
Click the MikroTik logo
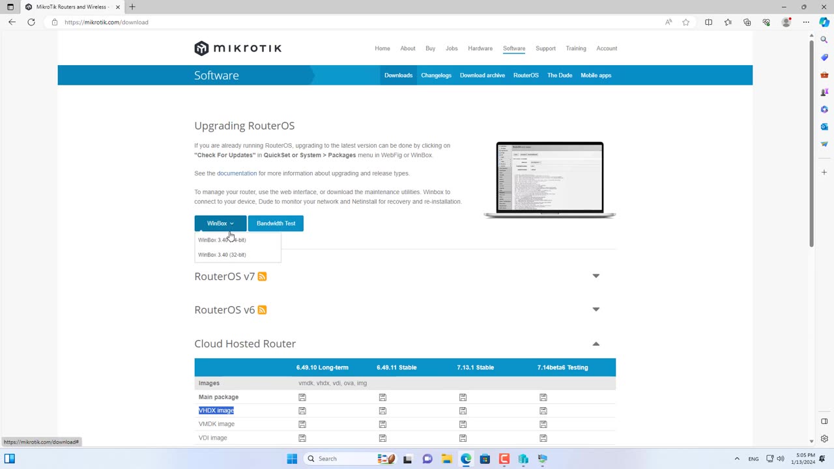click(x=238, y=48)
